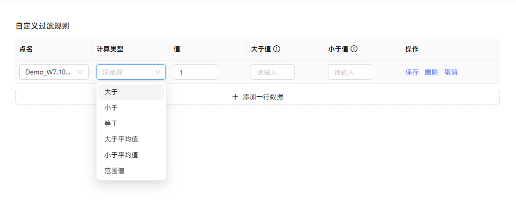This screenshot has height=212, width=516.
Task: Click the info icon beside 小于值
Action: click(354, 49)
